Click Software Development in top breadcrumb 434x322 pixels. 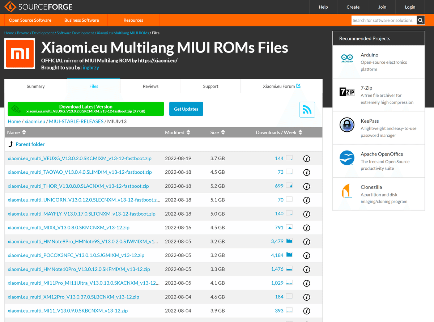(x=75, y=33)
